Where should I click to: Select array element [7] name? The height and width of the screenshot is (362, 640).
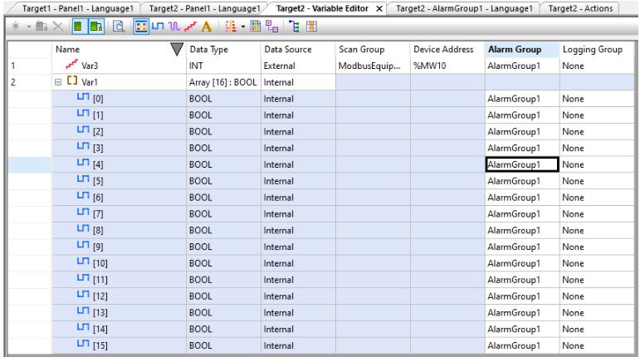pos(98,214)
